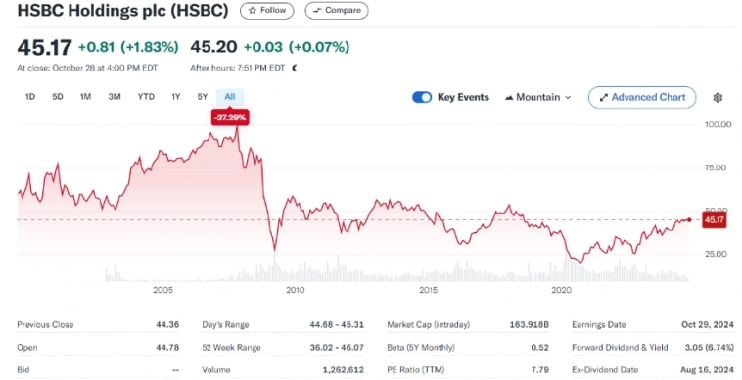Click the 100.00 price axis label
Viewport: 742px width, 380px height.
(x=718, y=125)
